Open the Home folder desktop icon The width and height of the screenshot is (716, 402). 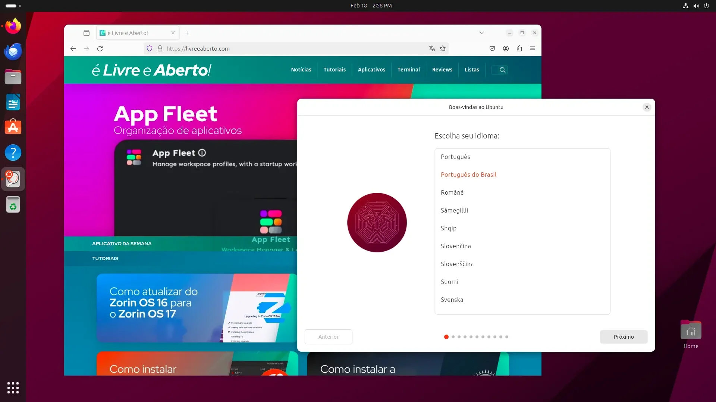(x=691, y=334)
